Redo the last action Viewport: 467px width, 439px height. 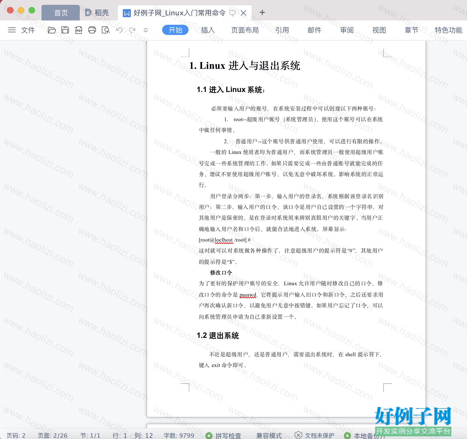(x=132, y=30)
